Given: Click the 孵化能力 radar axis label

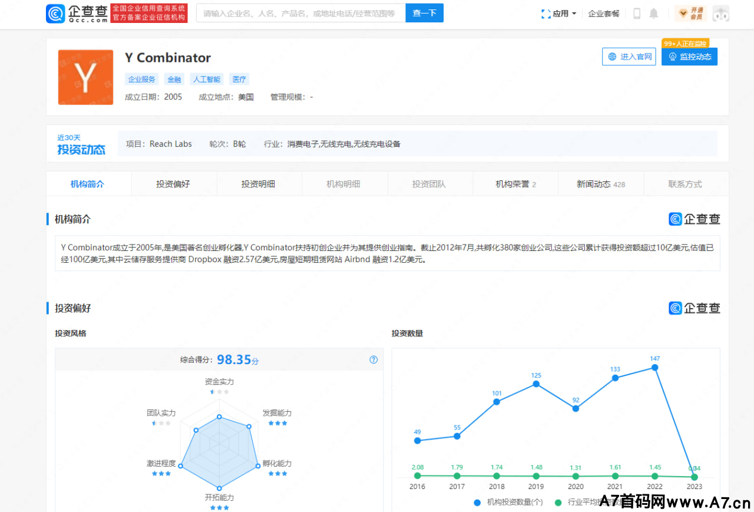Looking at the screenshot, I should 277,464.
